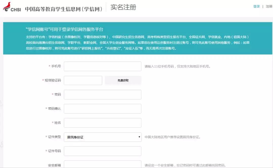
Task: Click the 密码 input field
Action: coord(102,94)
